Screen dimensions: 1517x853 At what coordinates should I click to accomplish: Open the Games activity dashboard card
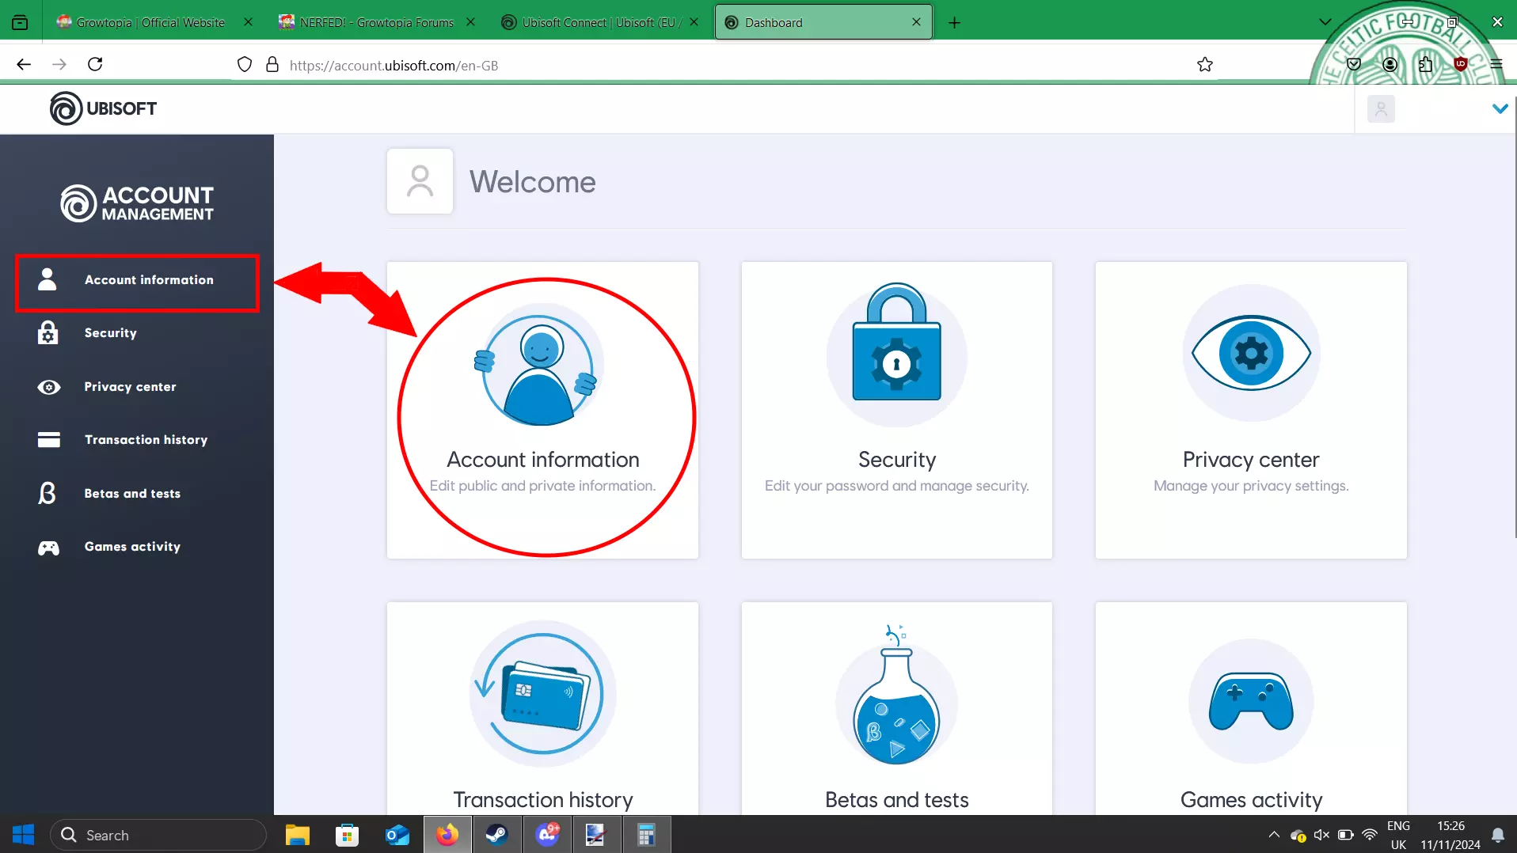(1251, 709)
